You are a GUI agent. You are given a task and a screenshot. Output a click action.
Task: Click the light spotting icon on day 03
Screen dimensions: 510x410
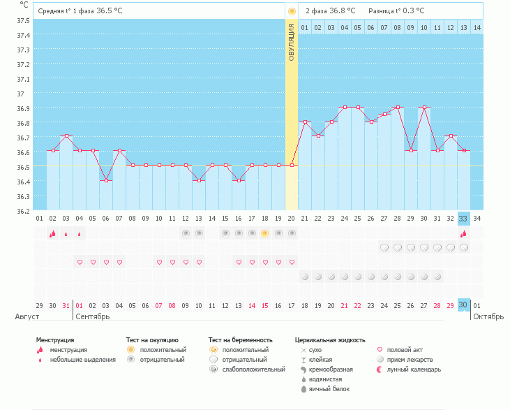[66, 234]
